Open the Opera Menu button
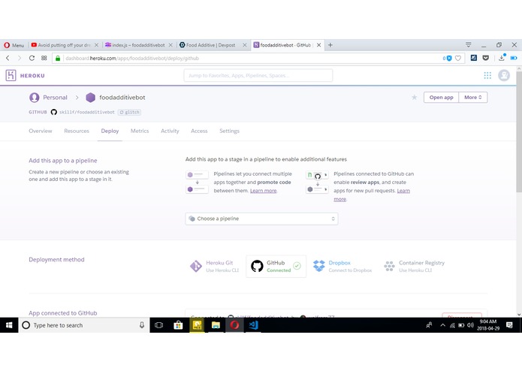 coord(14,45)
